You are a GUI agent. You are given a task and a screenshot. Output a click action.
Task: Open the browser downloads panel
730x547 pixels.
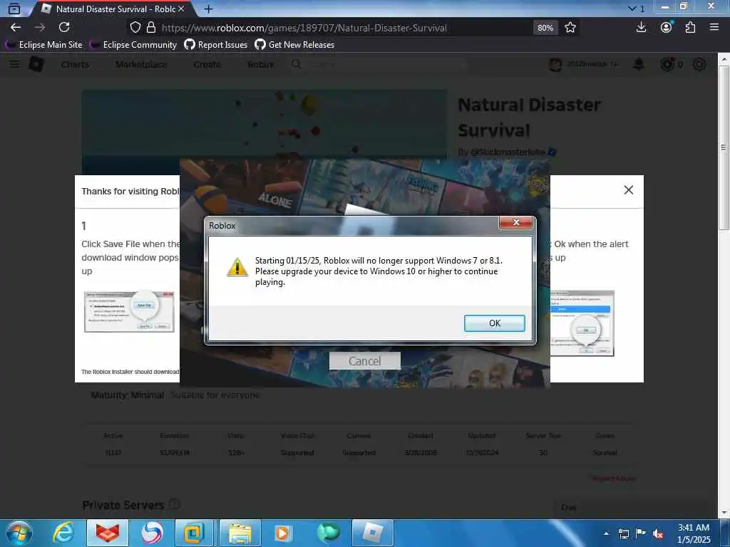click(641, 28)
